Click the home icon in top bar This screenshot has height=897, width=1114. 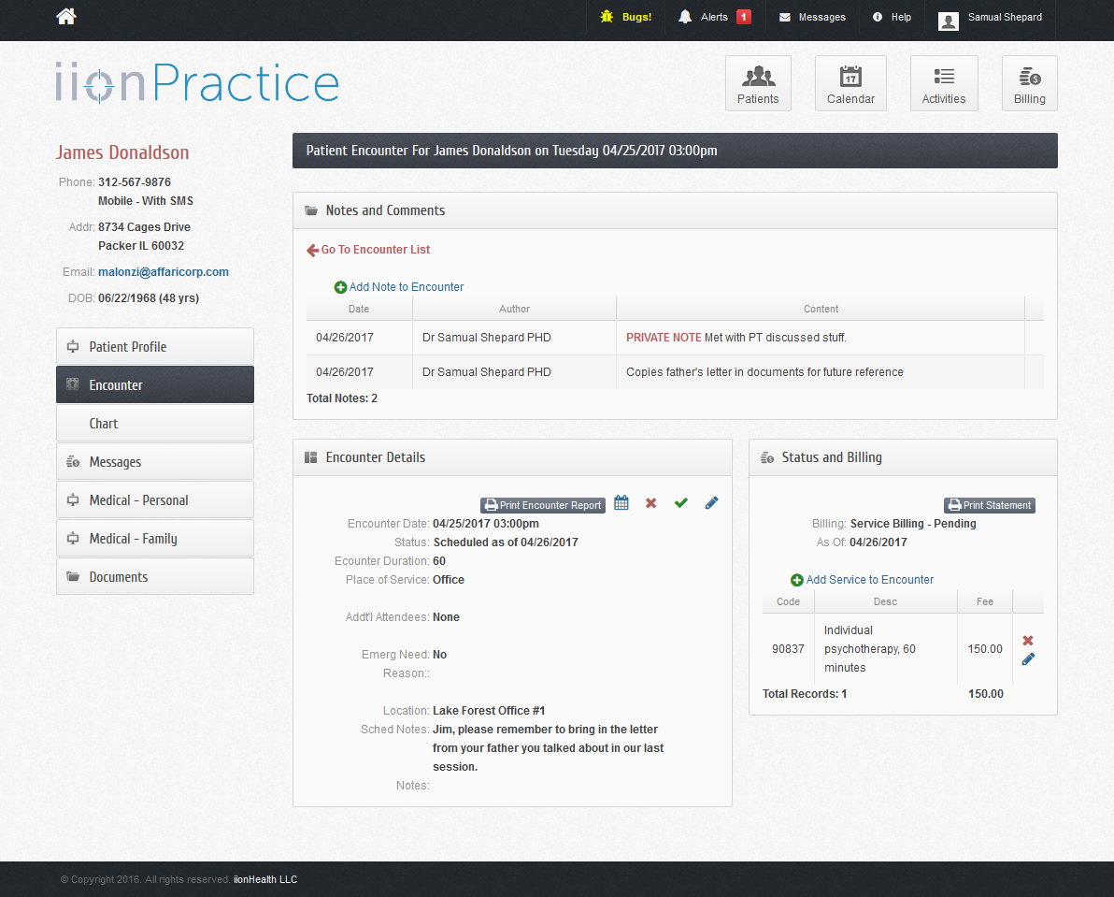[66, 17]
